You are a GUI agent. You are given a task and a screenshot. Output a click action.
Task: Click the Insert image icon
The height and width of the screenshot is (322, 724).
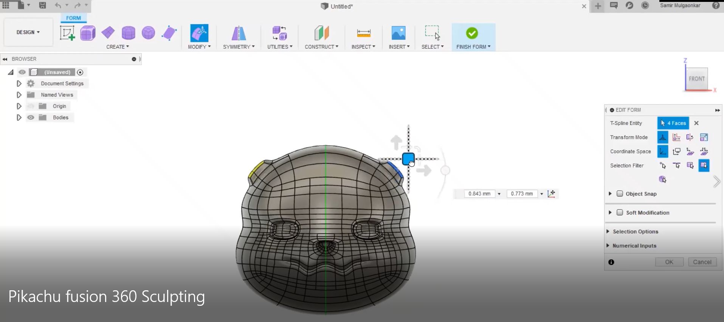point(398,33)
